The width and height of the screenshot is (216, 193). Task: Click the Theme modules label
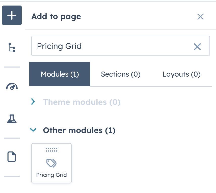[82, 102]
